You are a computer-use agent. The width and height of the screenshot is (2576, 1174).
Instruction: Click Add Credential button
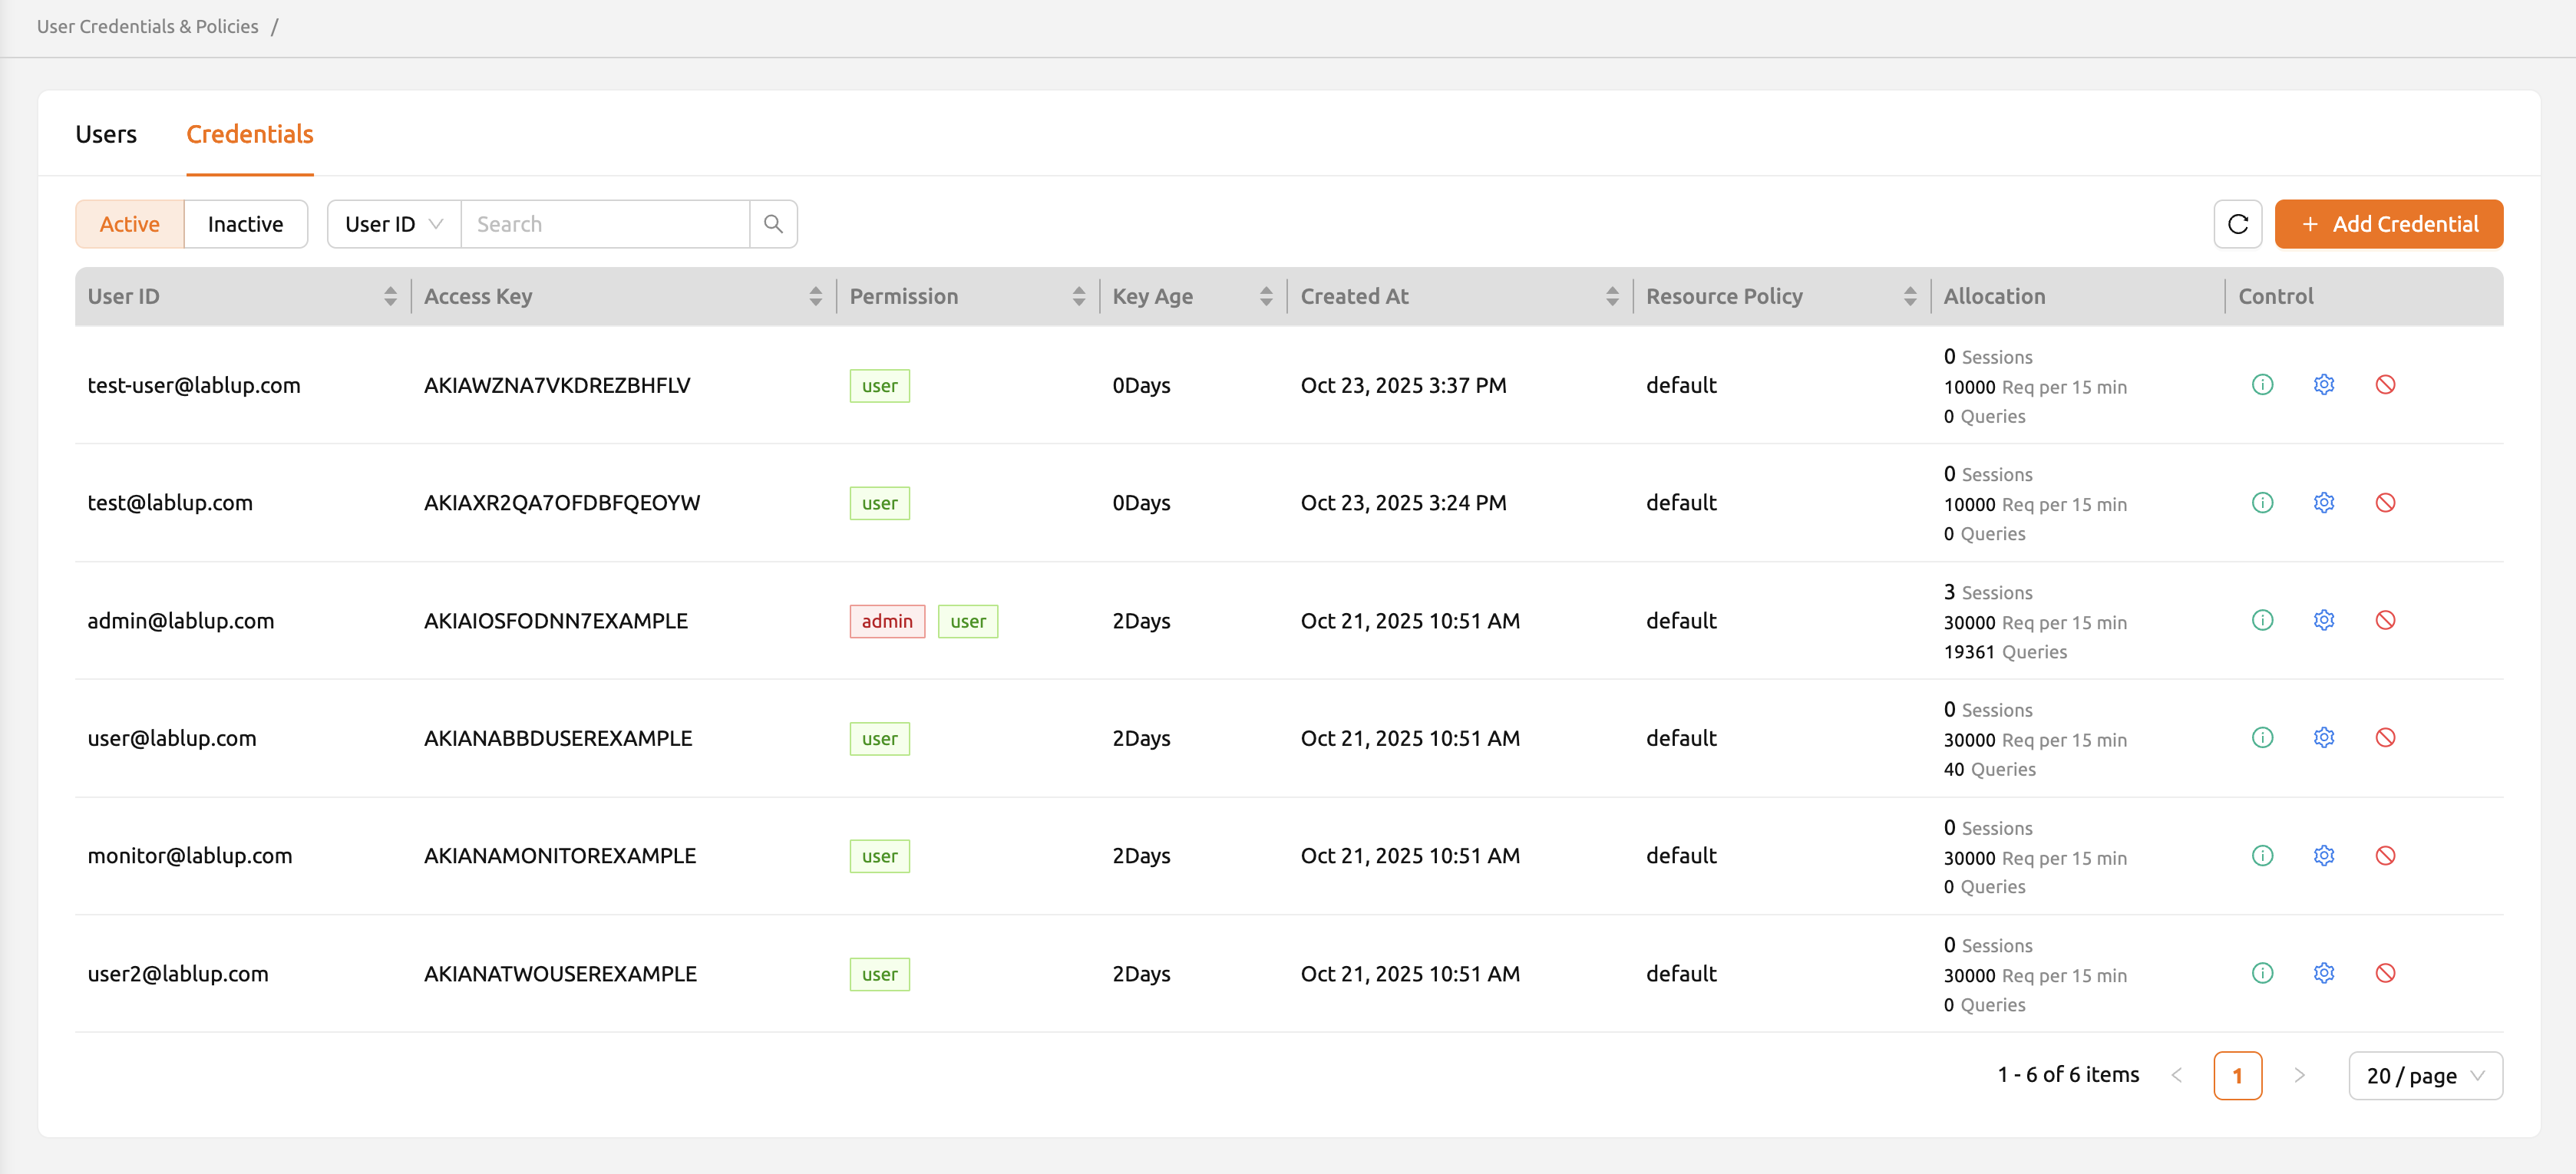pyautogui.click(x=2389, y=224)
